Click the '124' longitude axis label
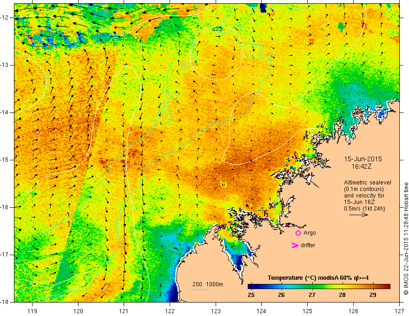The image size is (409, 316). (x=262, y=311)
